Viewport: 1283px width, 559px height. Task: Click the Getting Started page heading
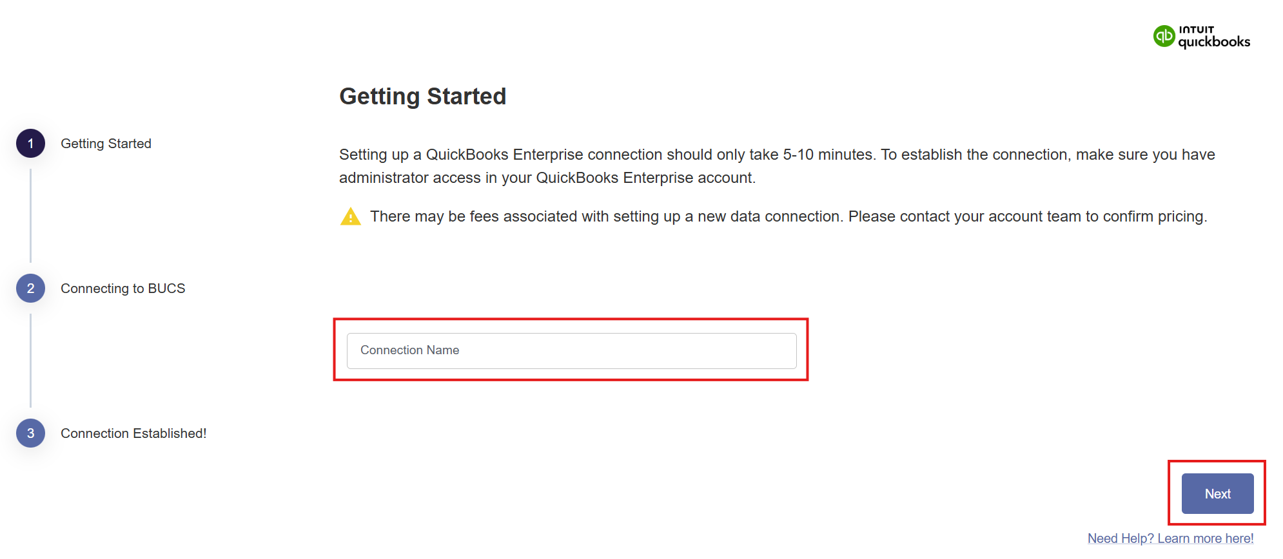pos(422,97)
